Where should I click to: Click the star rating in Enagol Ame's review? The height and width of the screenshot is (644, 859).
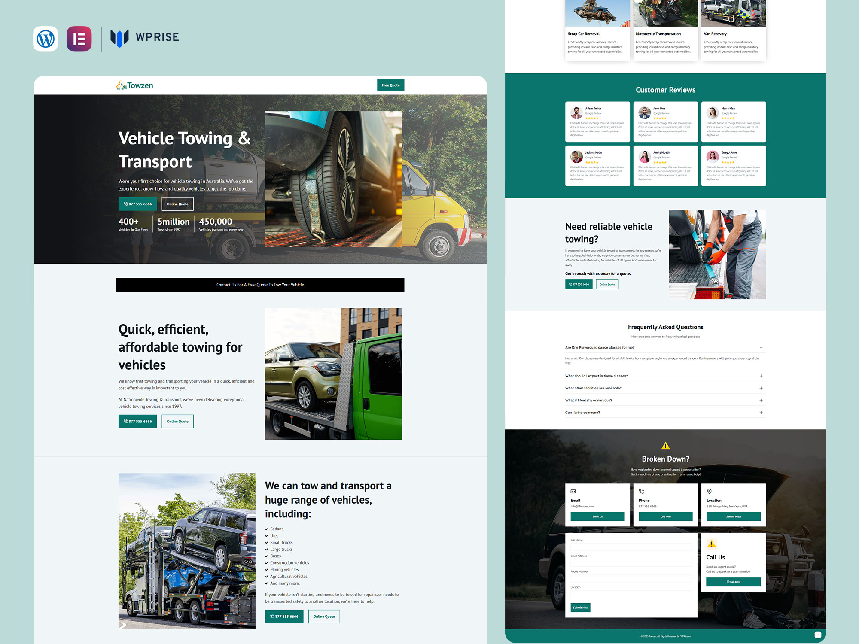(728, 163)
